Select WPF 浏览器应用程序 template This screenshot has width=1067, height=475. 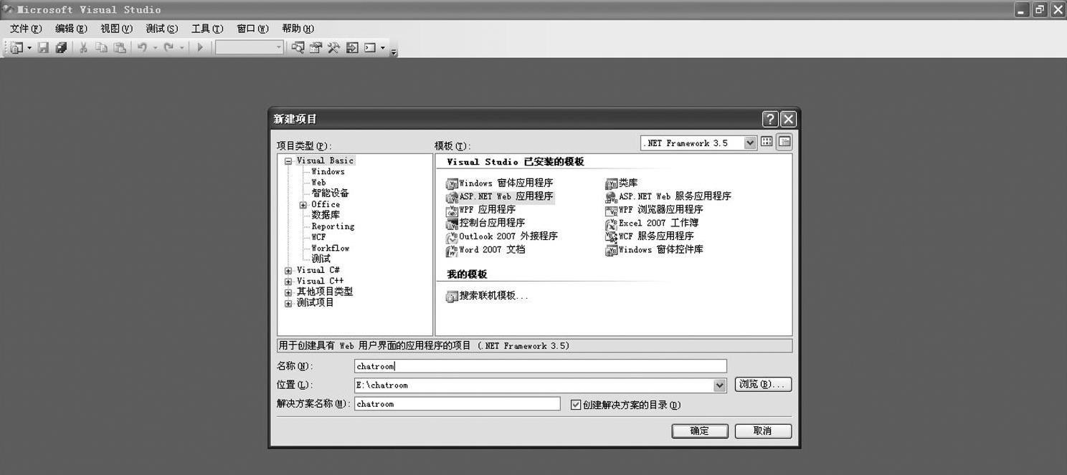click(655, 210)
